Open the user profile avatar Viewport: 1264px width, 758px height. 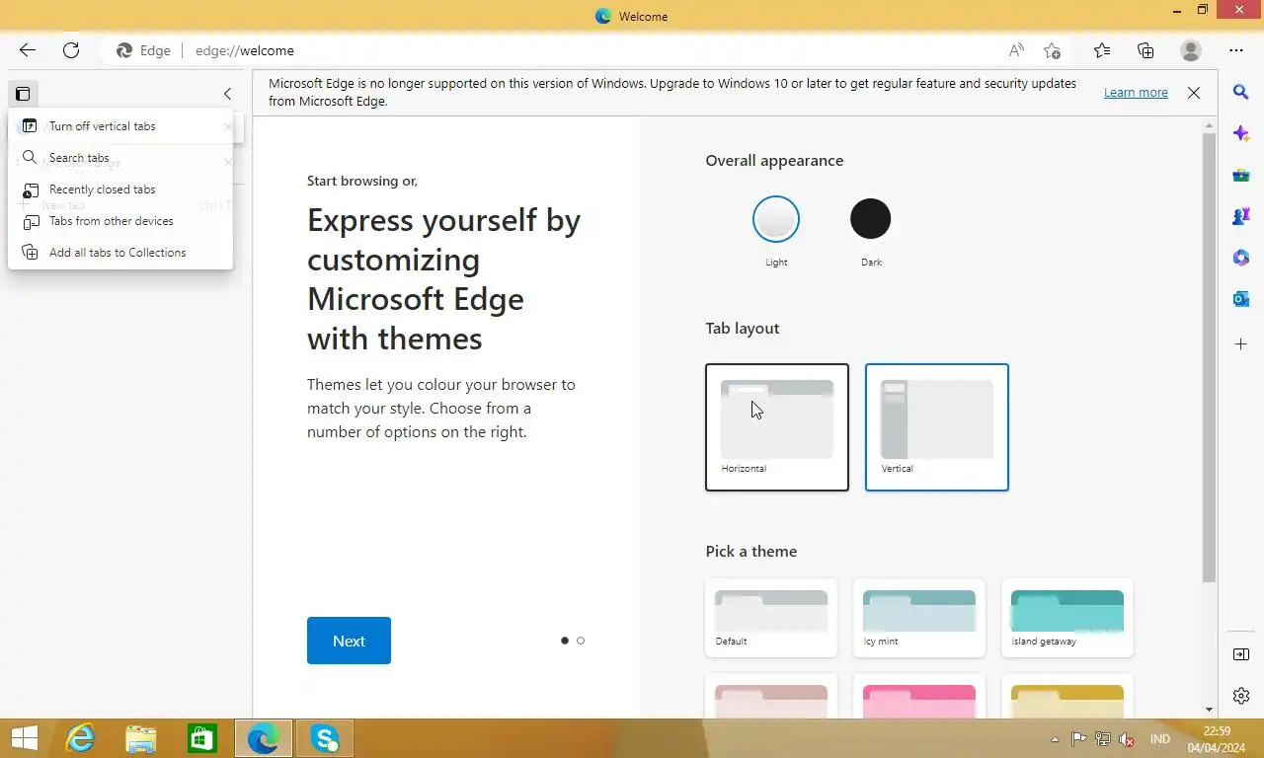(x=1191, y=50)
